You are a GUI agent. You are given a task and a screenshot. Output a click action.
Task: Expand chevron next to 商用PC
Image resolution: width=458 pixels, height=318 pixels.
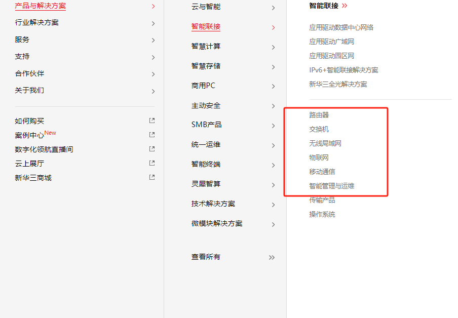point(274,87)
